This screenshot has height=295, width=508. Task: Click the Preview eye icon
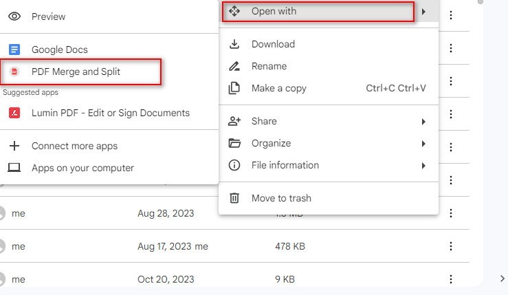14,17
